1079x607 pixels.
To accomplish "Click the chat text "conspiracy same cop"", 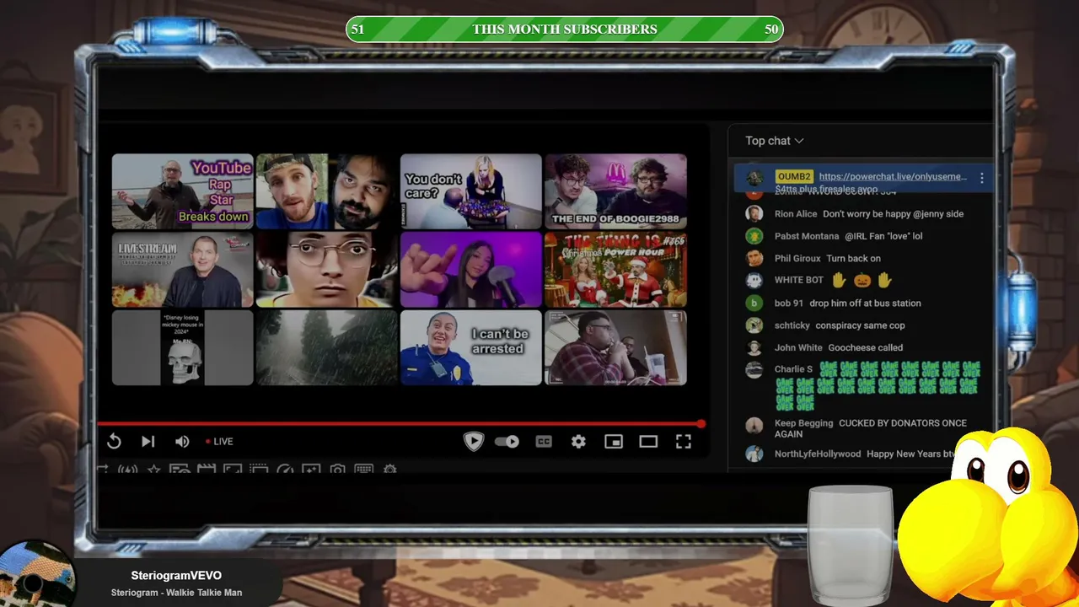I will coord(860,325).
